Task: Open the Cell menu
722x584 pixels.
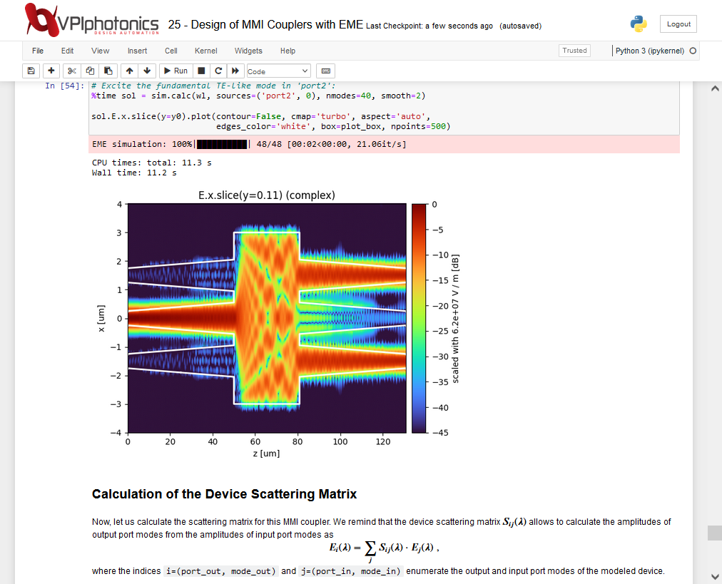Action: click(x=171, y=51)
